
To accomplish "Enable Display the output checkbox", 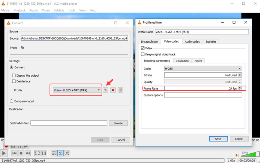I will click(14, 75).
